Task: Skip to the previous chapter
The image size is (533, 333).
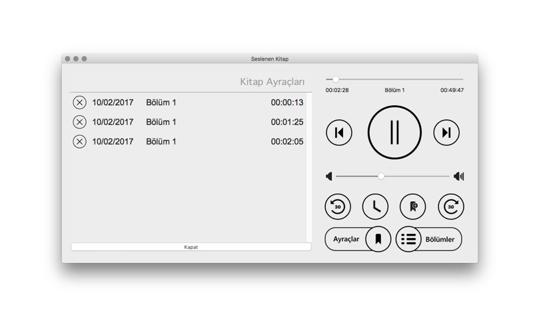Action: tap(339, 133)
